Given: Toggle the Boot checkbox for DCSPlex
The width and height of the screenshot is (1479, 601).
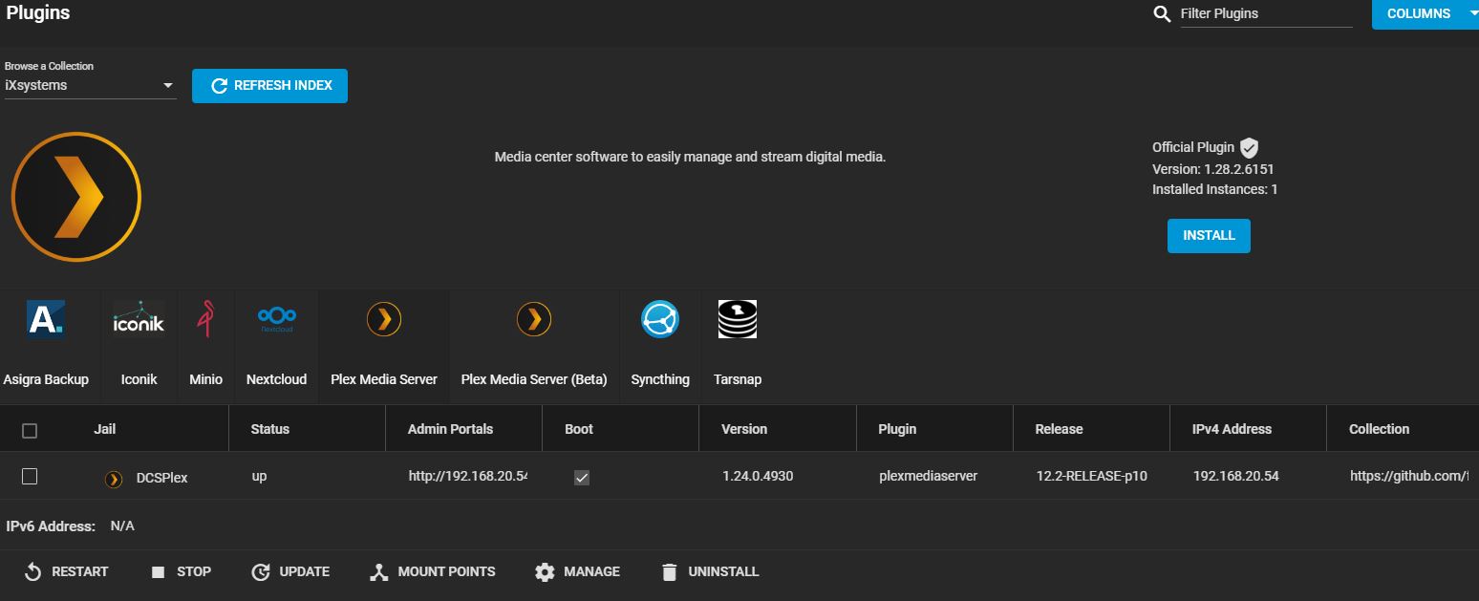Looking at the screenshot, I should click(581, 477).
